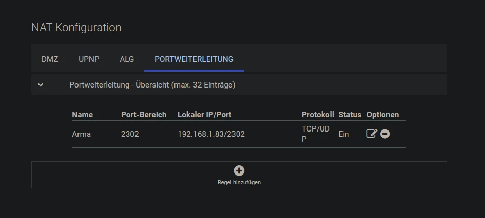Click the plus icon to add a rule
The height and width of the screenshot is (218, 485).
coord(239,171)
